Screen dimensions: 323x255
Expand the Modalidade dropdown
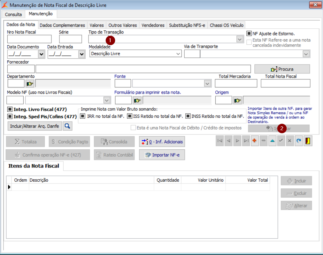(178, 54)
